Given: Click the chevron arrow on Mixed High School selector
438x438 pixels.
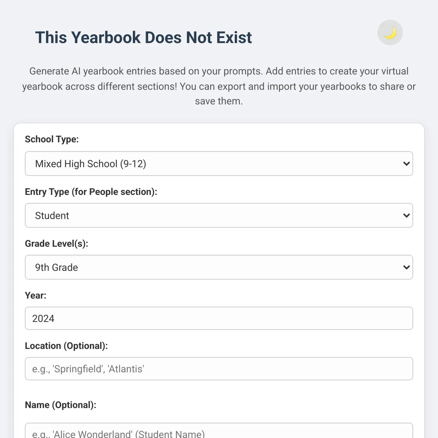Looking at the screenshot, I should point(406,164).
